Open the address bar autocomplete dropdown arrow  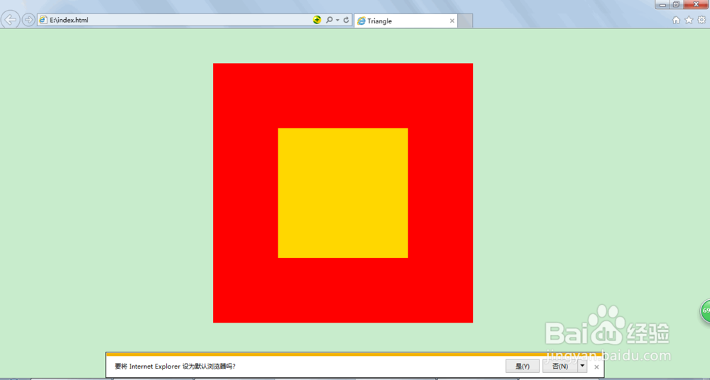pyautogui.click(x=338, y=21)
